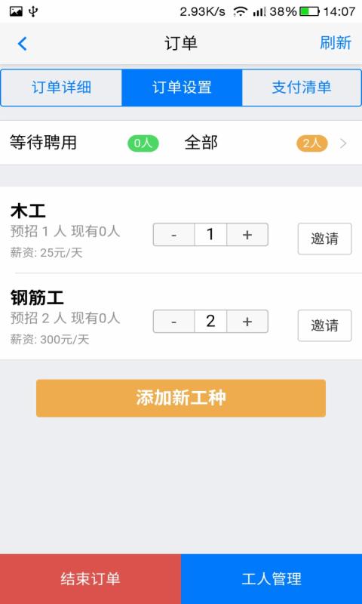
Task: Click the picture icon in status bar
Action: click(x=16, y=11)
